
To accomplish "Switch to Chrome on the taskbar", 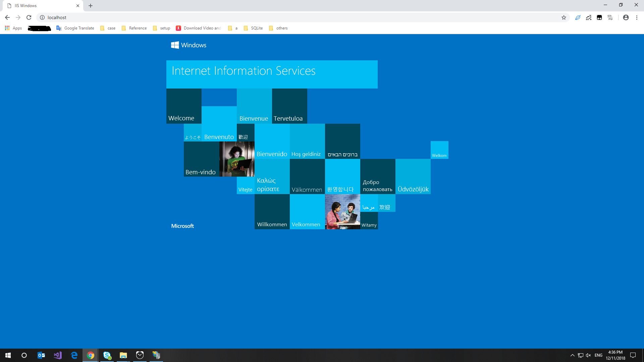I will [x=91, y=355].
